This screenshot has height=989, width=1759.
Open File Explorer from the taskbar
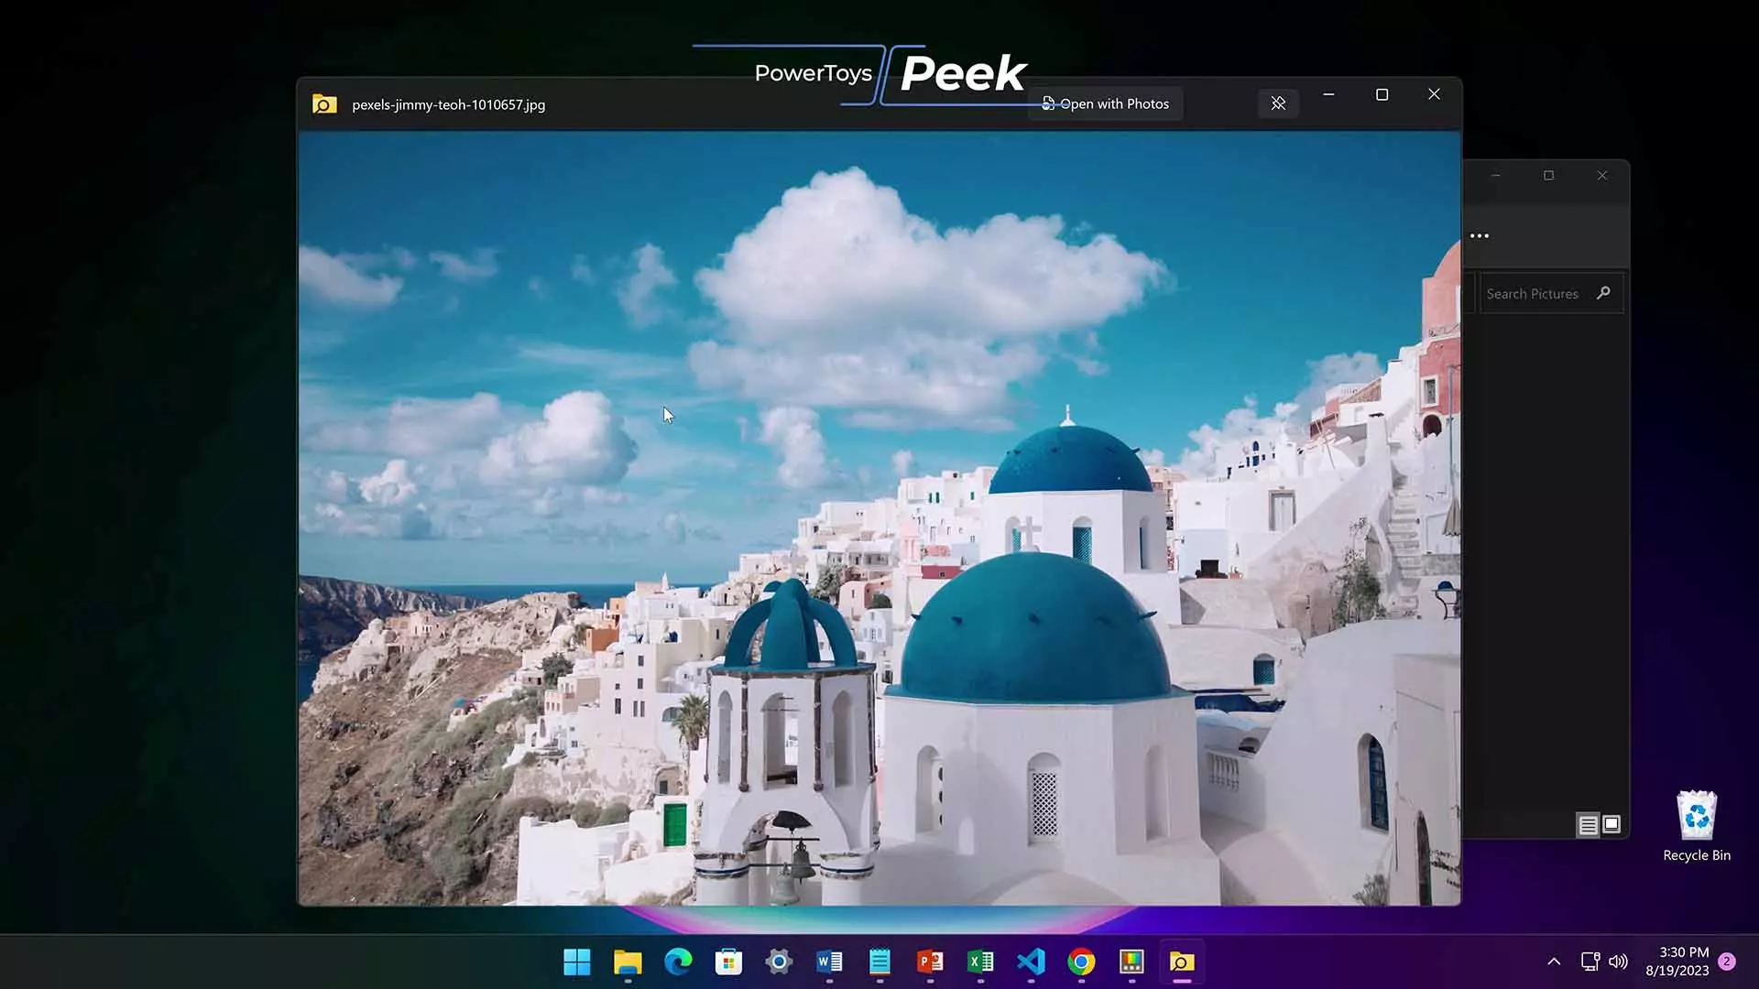tap(628, 962)
